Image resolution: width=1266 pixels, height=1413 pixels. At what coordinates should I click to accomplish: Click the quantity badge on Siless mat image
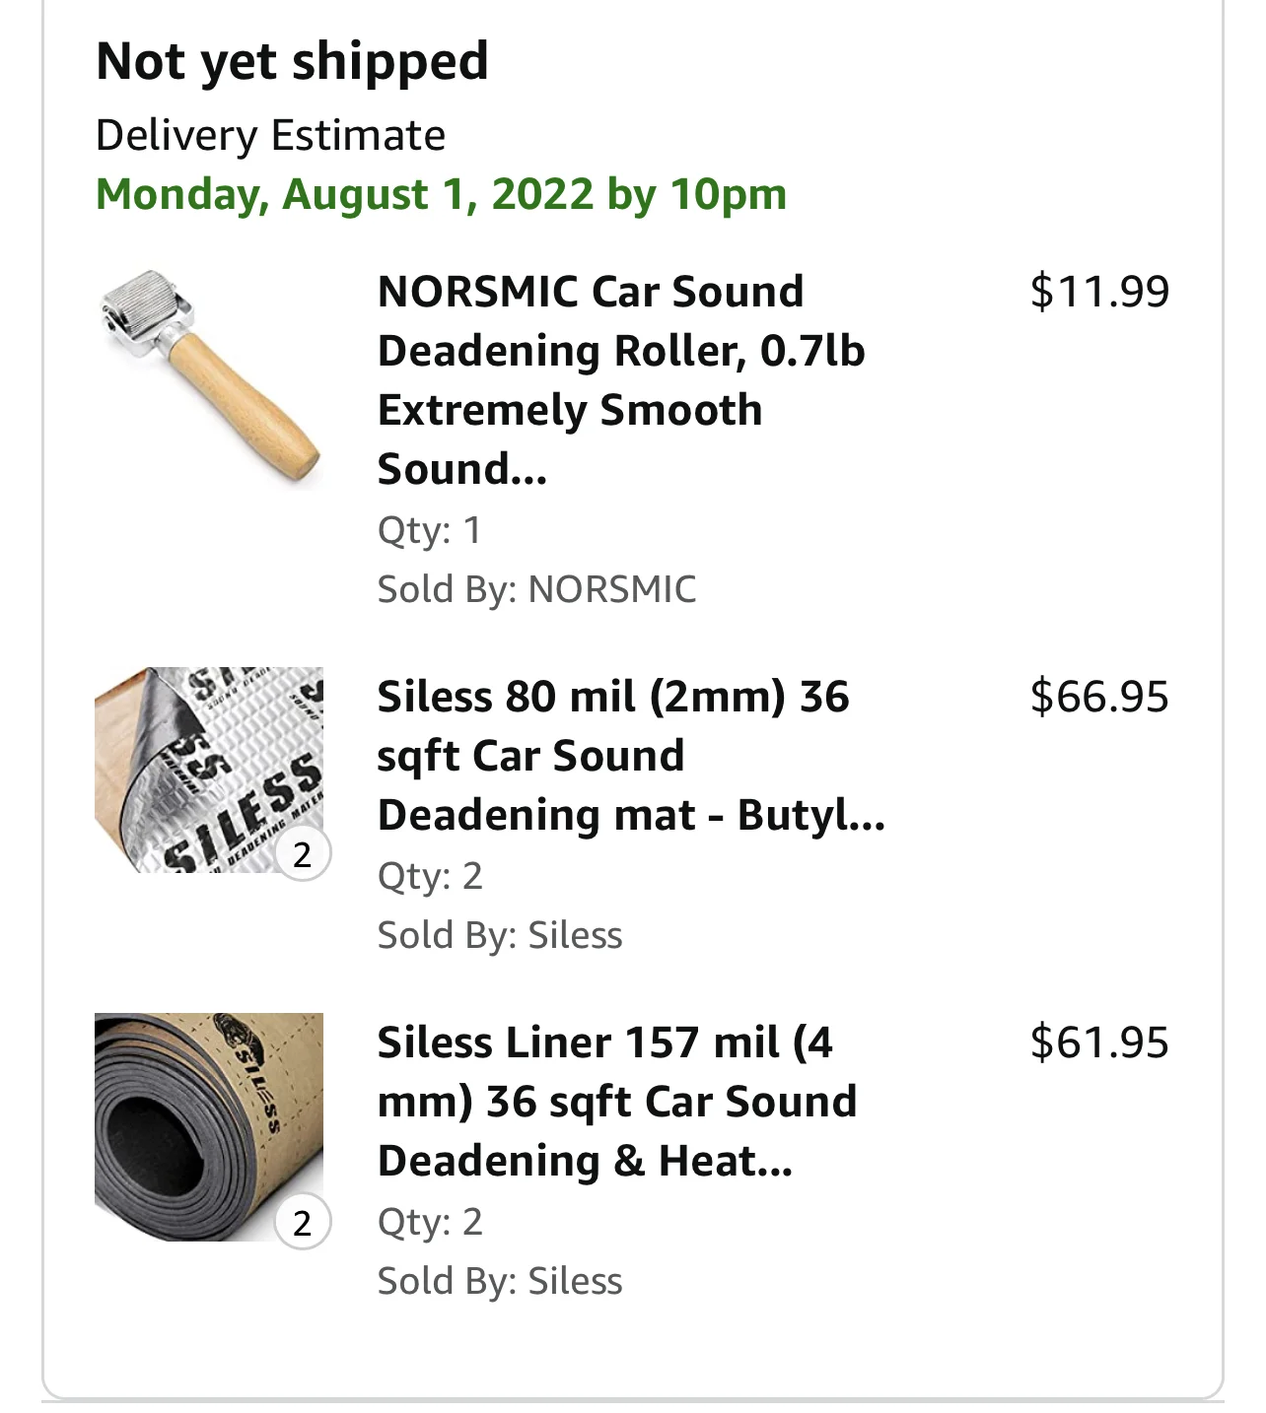(303, 853)
